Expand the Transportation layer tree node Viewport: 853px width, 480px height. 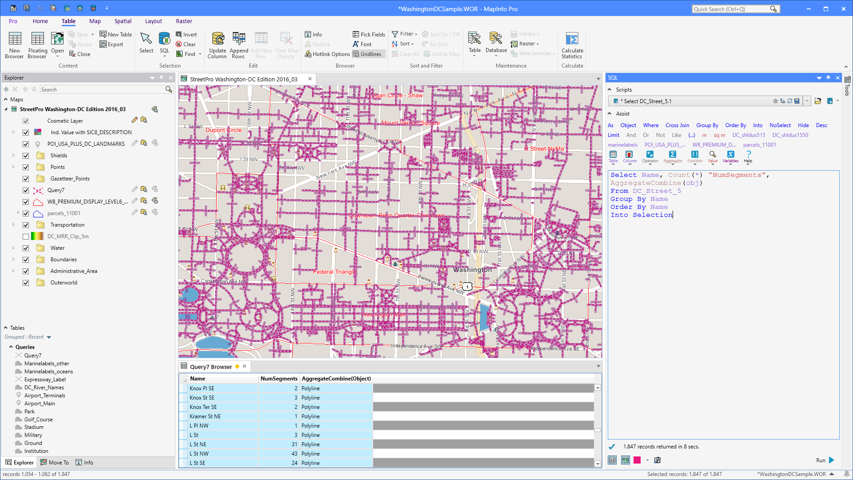13,225
